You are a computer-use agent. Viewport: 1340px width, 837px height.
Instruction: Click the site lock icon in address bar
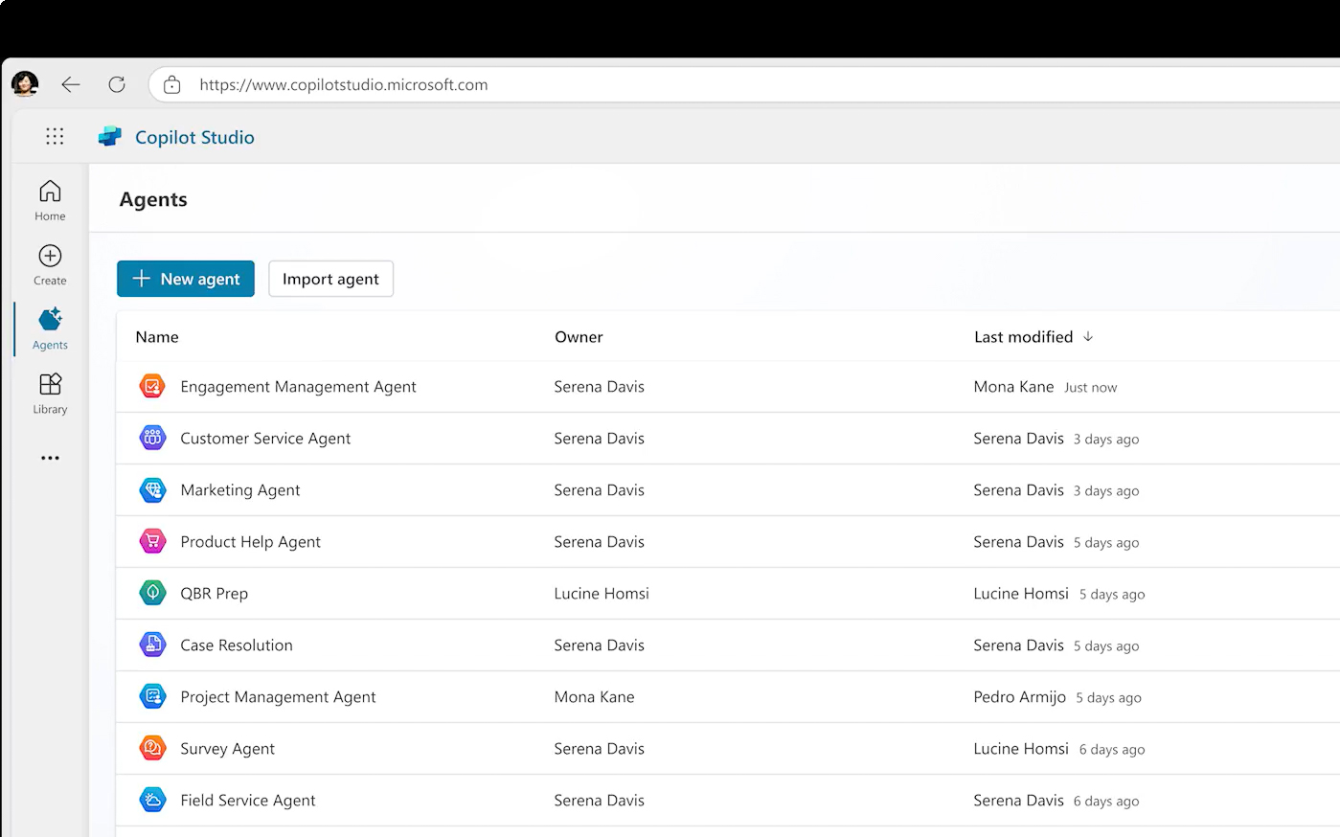pyautogui.click(x=172, y=85)
